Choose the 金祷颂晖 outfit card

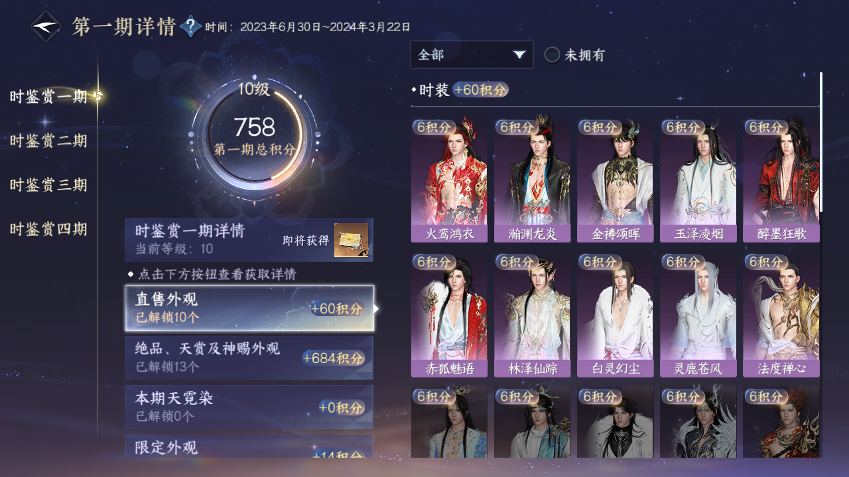pyautogui.click(x=615, y=180)
